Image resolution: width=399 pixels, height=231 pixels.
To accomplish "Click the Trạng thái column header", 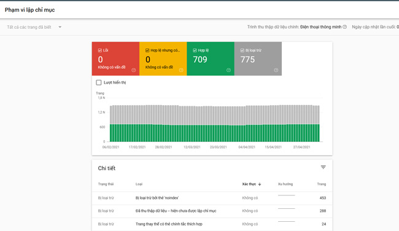I will click(x=106, y=184).
